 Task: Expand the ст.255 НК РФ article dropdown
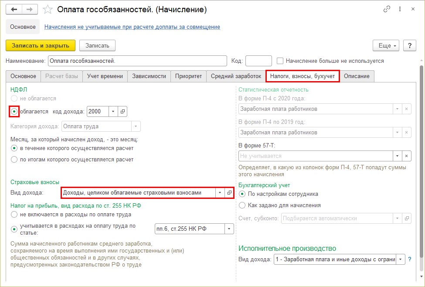coord(229,229)
